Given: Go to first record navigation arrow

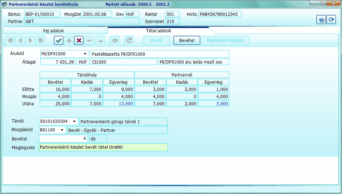Looking at the screenshot, I should (x=10, y=41).
